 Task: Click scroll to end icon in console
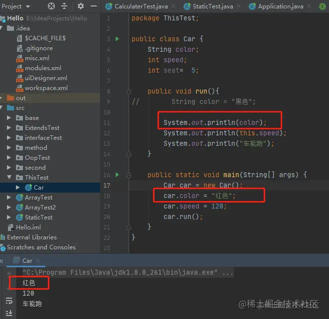pyautogui.click(x=9, y=313)
